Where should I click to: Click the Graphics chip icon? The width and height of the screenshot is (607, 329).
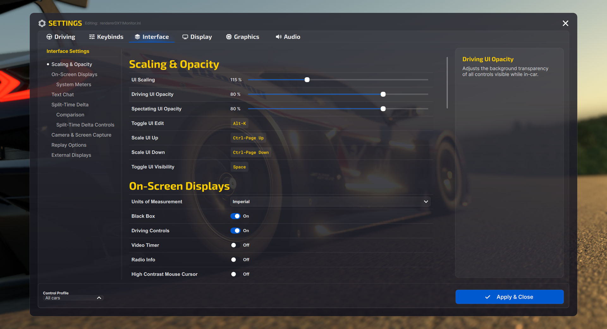[229, 37]
